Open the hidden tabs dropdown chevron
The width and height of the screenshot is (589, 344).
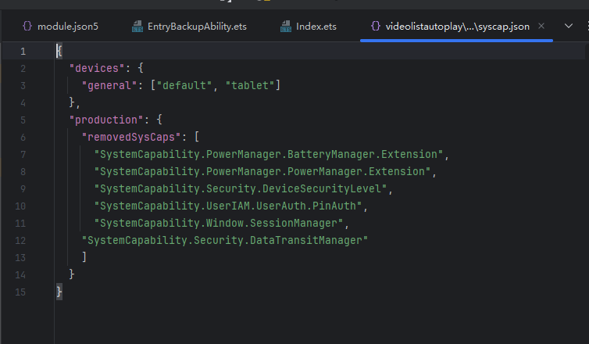pos(569,26)
